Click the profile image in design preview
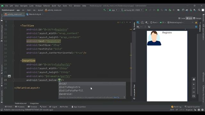This screenshot has width=205, height=115. [154, 38]
